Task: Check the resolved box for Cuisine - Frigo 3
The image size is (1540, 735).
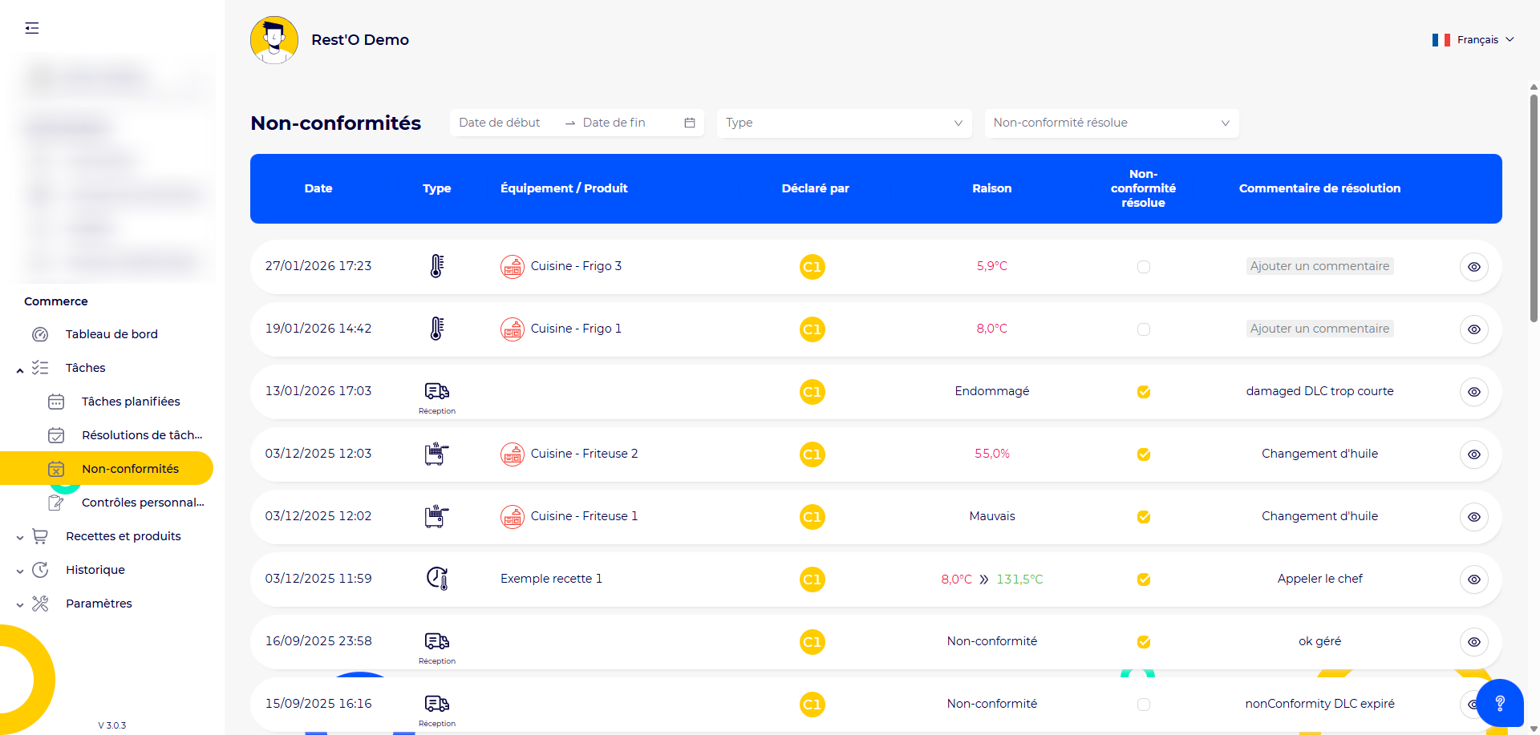Action: point(1143,267)
